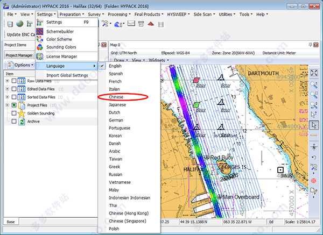This screenshot has width=323, height=235.
Task: Toggle the Sorted Data Files checkbox
Action: (14, 97)
